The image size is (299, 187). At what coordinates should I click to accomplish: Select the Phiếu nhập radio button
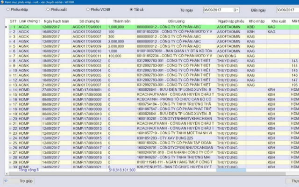click(8, 9)
